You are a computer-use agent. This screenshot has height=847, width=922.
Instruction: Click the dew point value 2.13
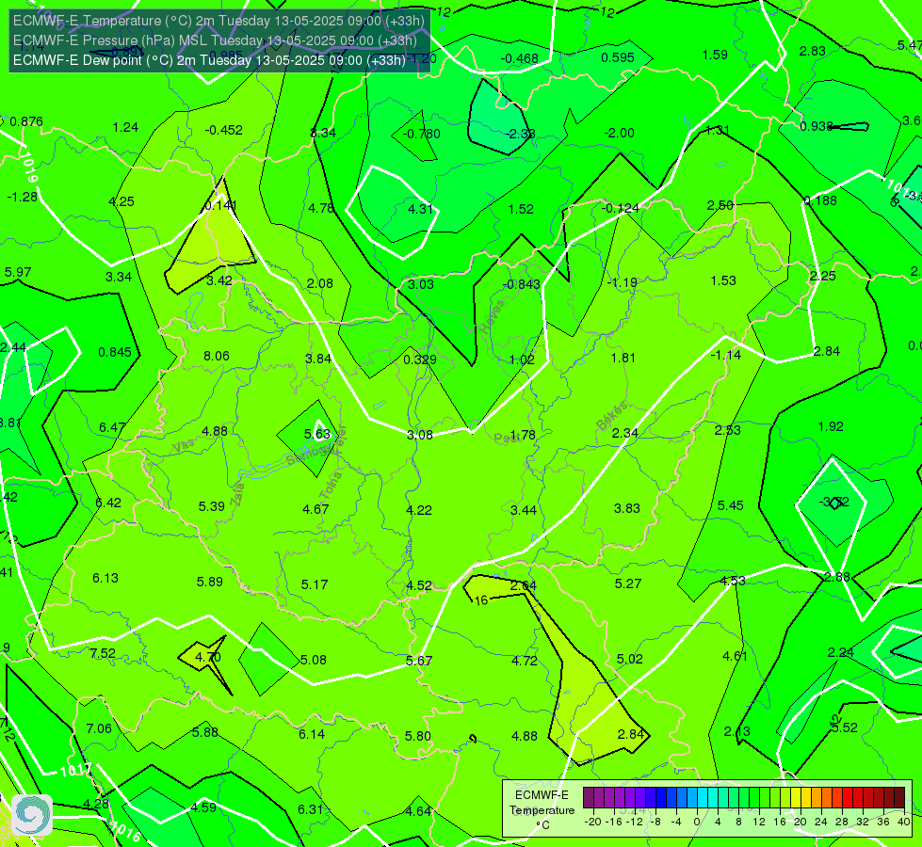tap(736, 731)
